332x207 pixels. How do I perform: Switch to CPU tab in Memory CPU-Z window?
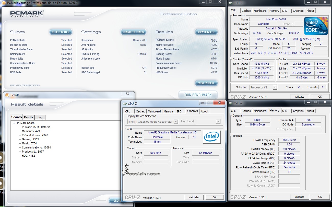tap(234, 111)
